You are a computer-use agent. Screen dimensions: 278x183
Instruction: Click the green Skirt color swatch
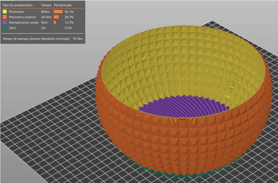(5, 28)
